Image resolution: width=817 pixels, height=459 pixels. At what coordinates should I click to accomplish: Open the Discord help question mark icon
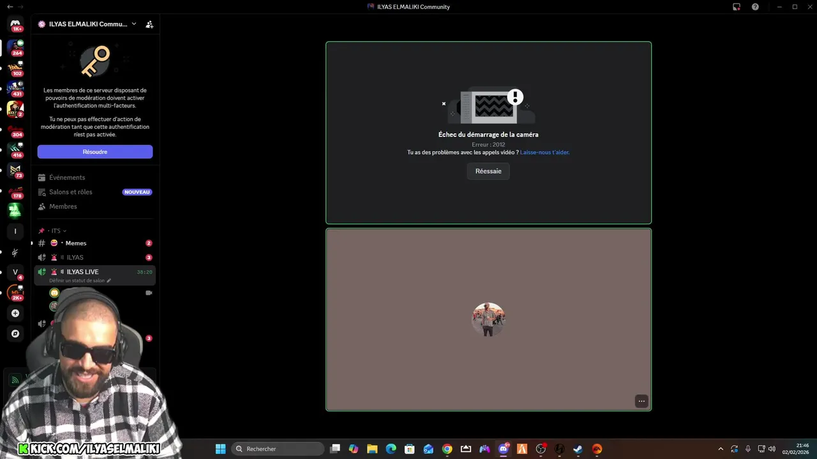coord(755,7)
